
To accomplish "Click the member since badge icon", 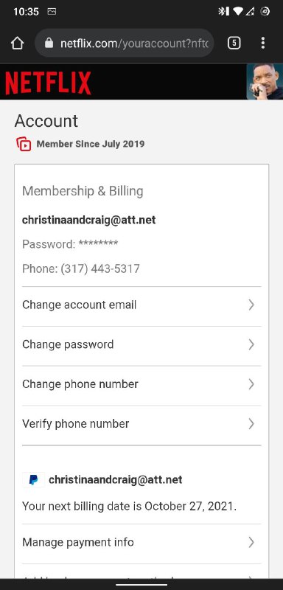I will point(24,144).
